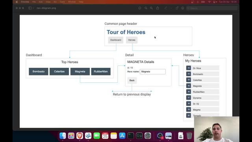Open the View menu
This screenshot has width=252, height=142.
(x=48, y=2)
